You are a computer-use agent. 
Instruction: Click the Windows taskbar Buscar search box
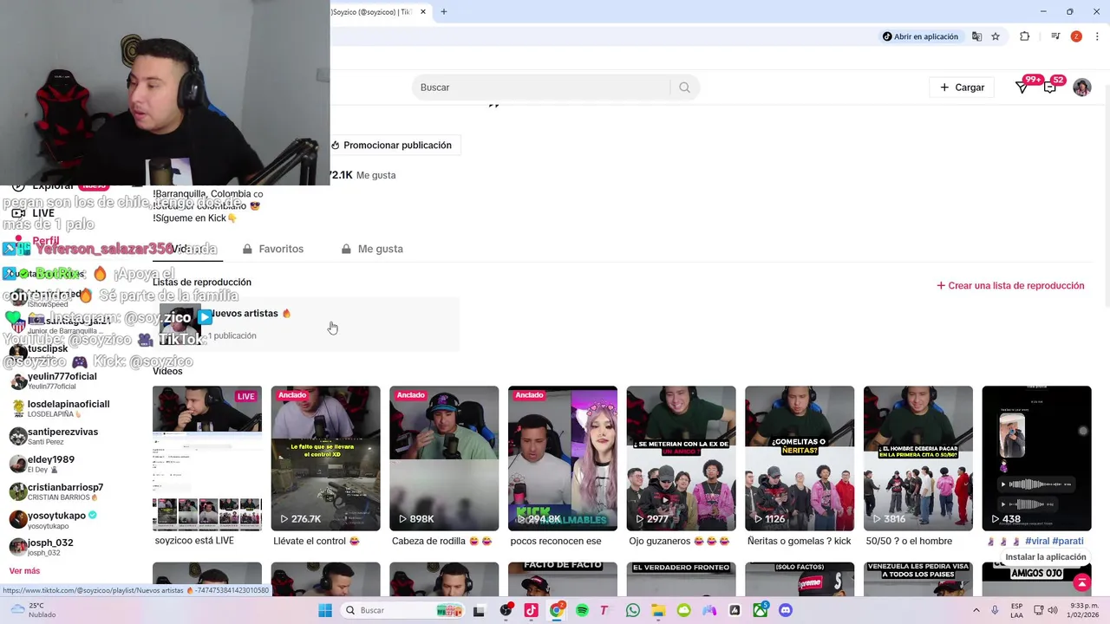(402, 610)
